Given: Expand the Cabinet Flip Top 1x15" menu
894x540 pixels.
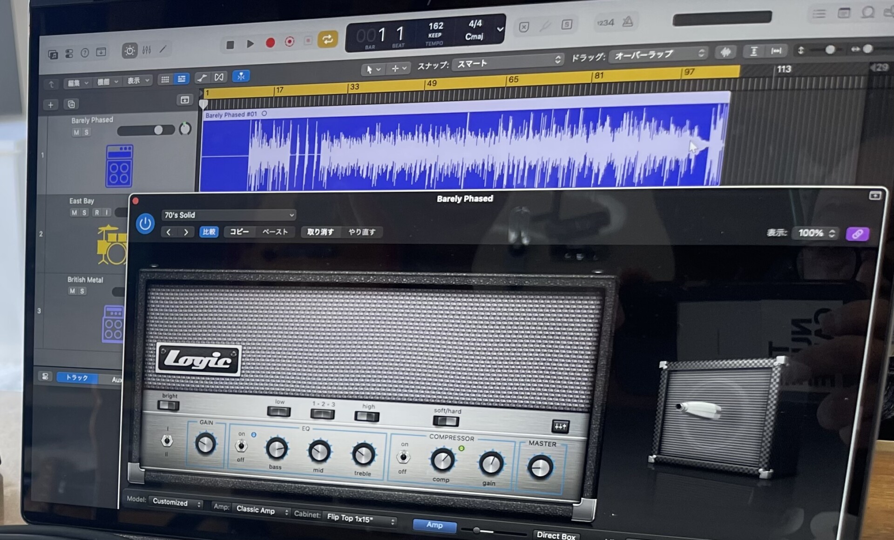Looking at the screenshot, I should pos(361,518).
